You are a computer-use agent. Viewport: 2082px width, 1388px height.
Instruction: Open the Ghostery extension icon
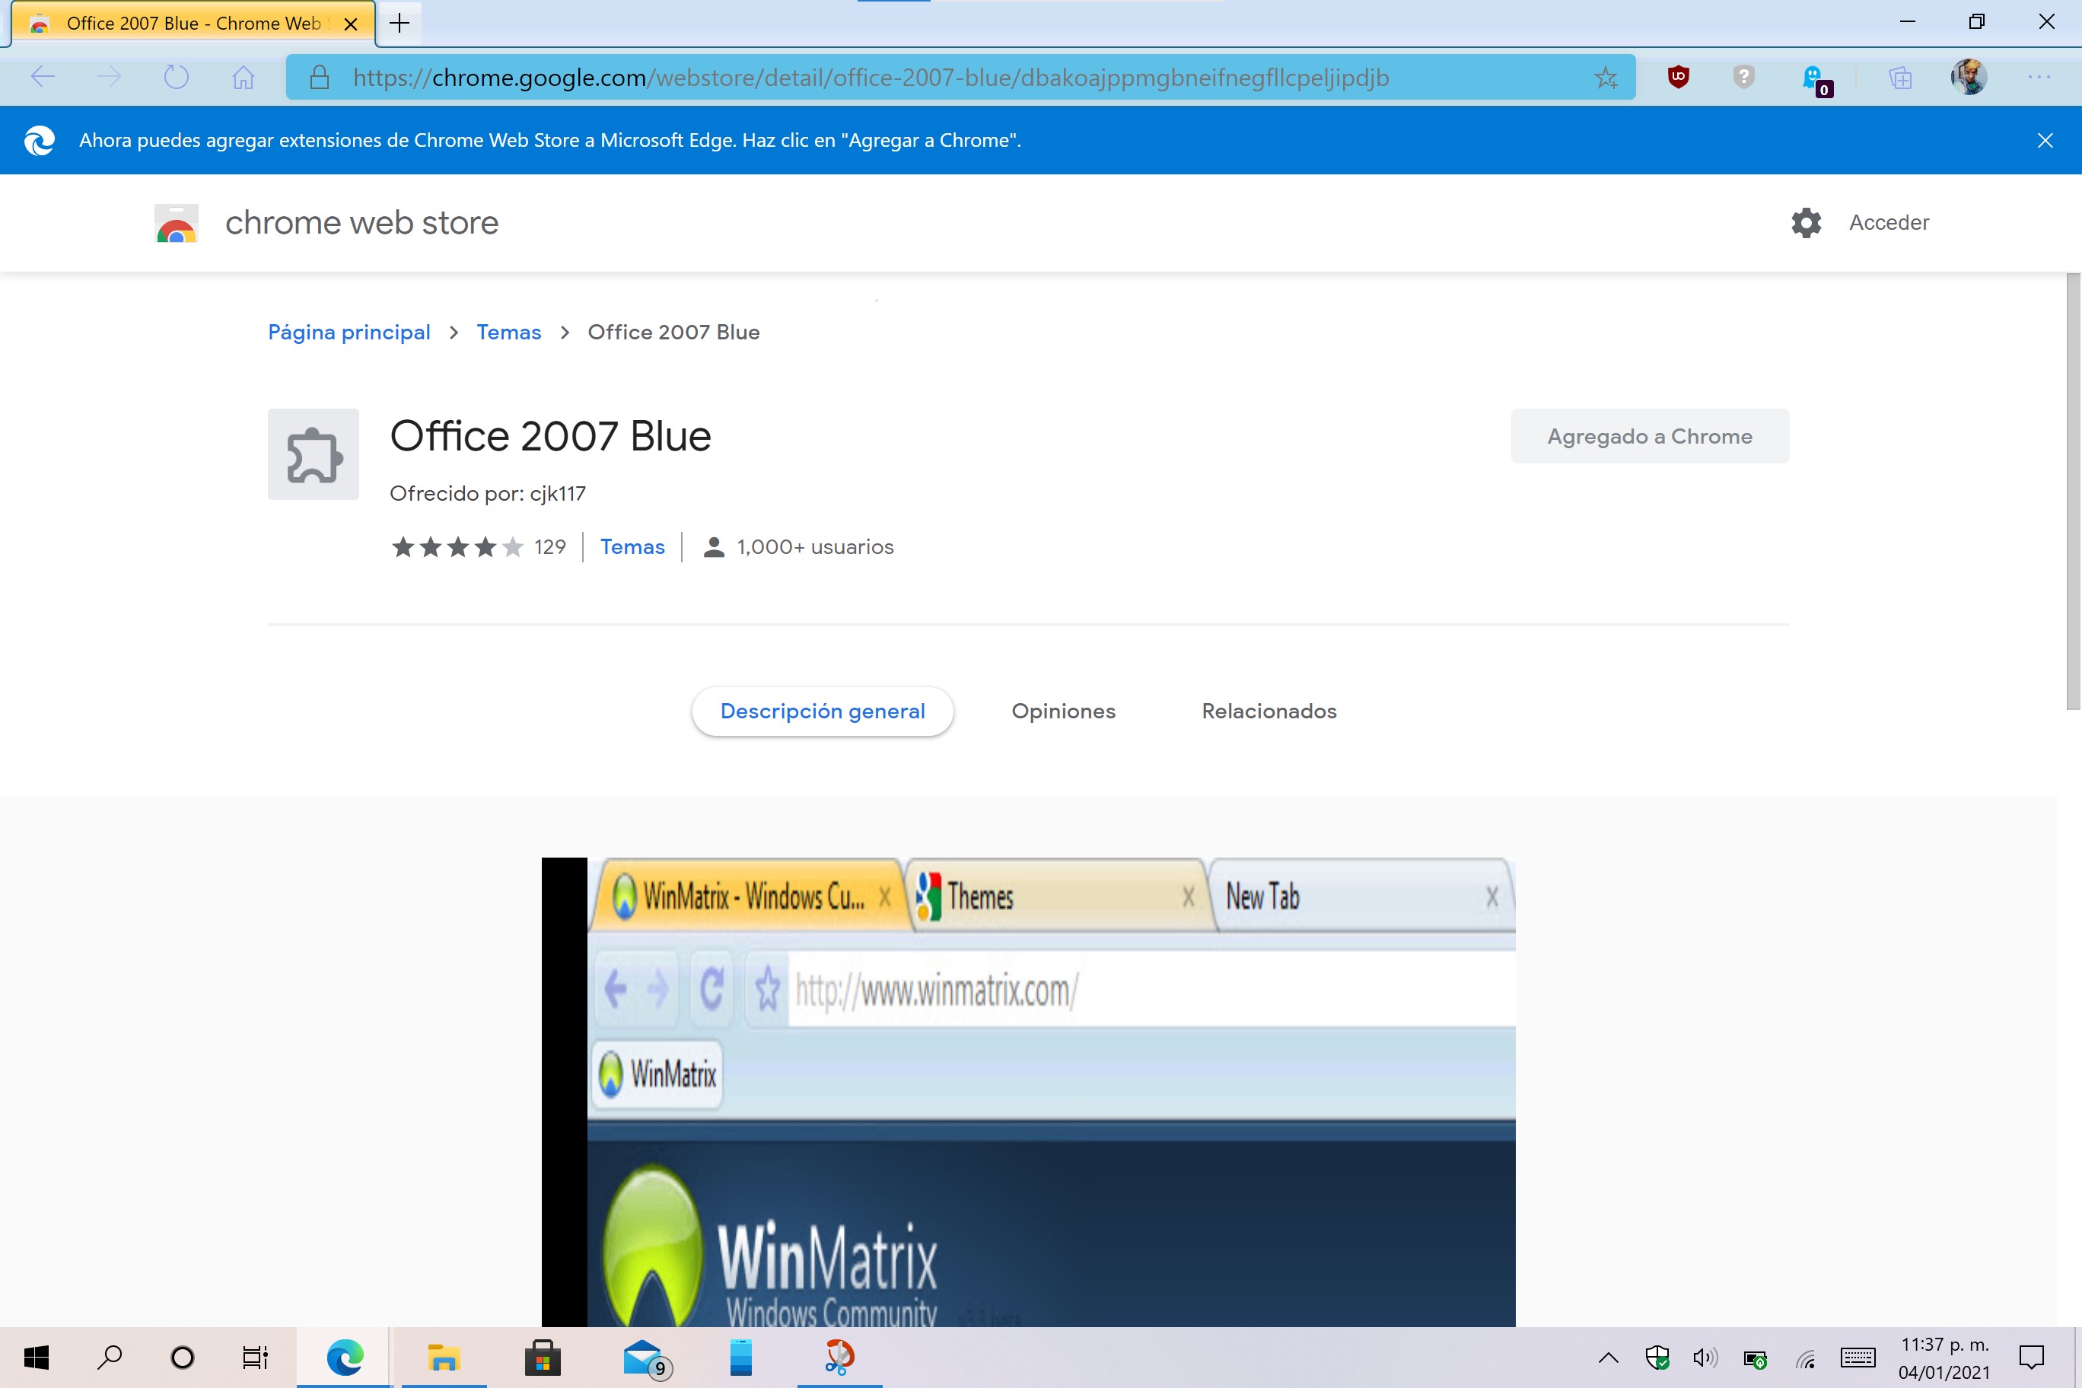click(x=1816, y=80)
